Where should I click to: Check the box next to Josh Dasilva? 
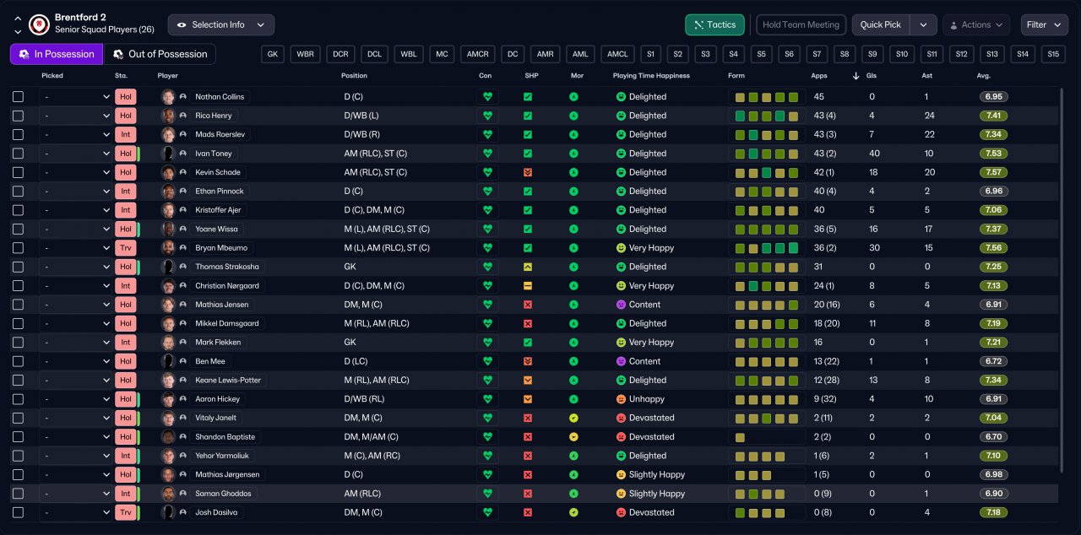coord(18,512)
